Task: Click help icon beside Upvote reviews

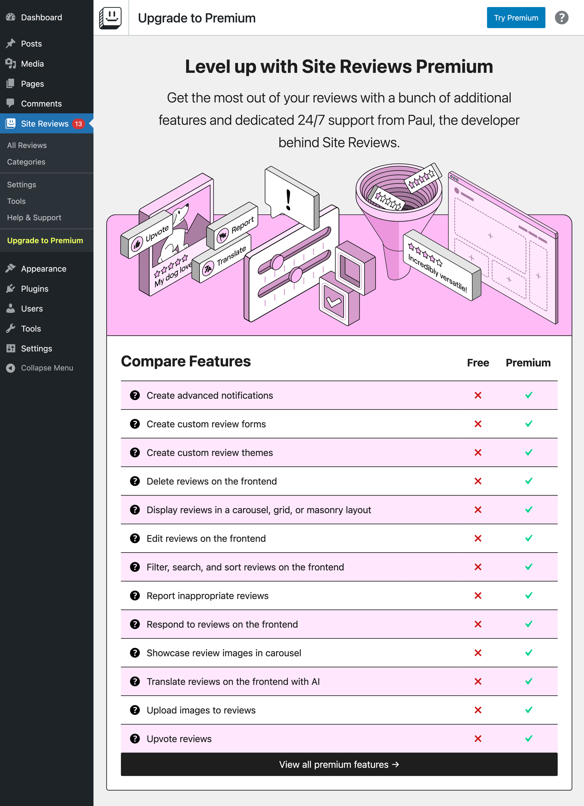Action: tap(135, 739)
